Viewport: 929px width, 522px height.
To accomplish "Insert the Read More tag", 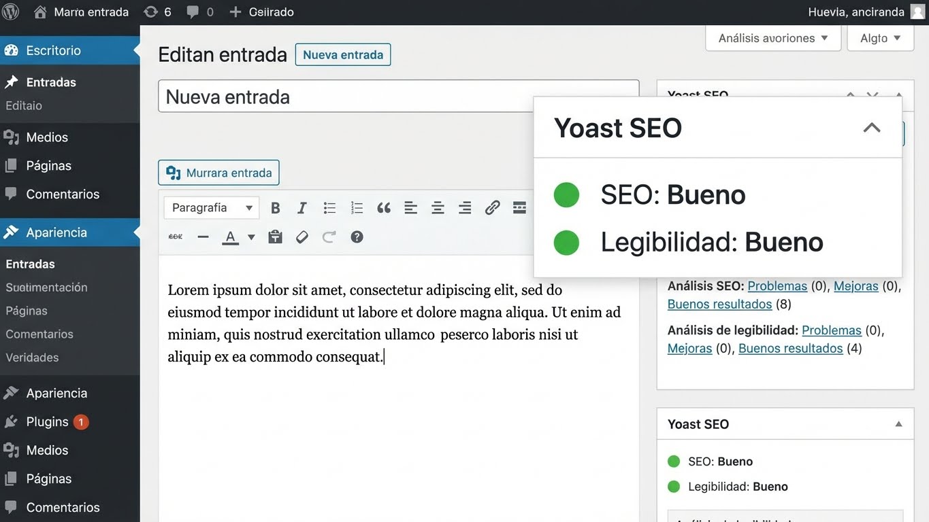I will (x=519, y=207).
